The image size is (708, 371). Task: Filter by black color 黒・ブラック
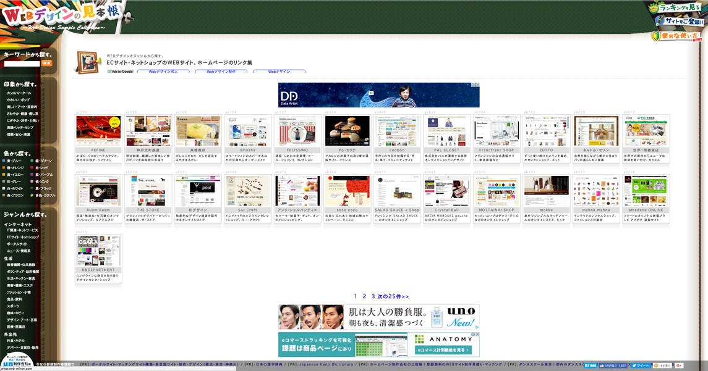click(41, 188)
